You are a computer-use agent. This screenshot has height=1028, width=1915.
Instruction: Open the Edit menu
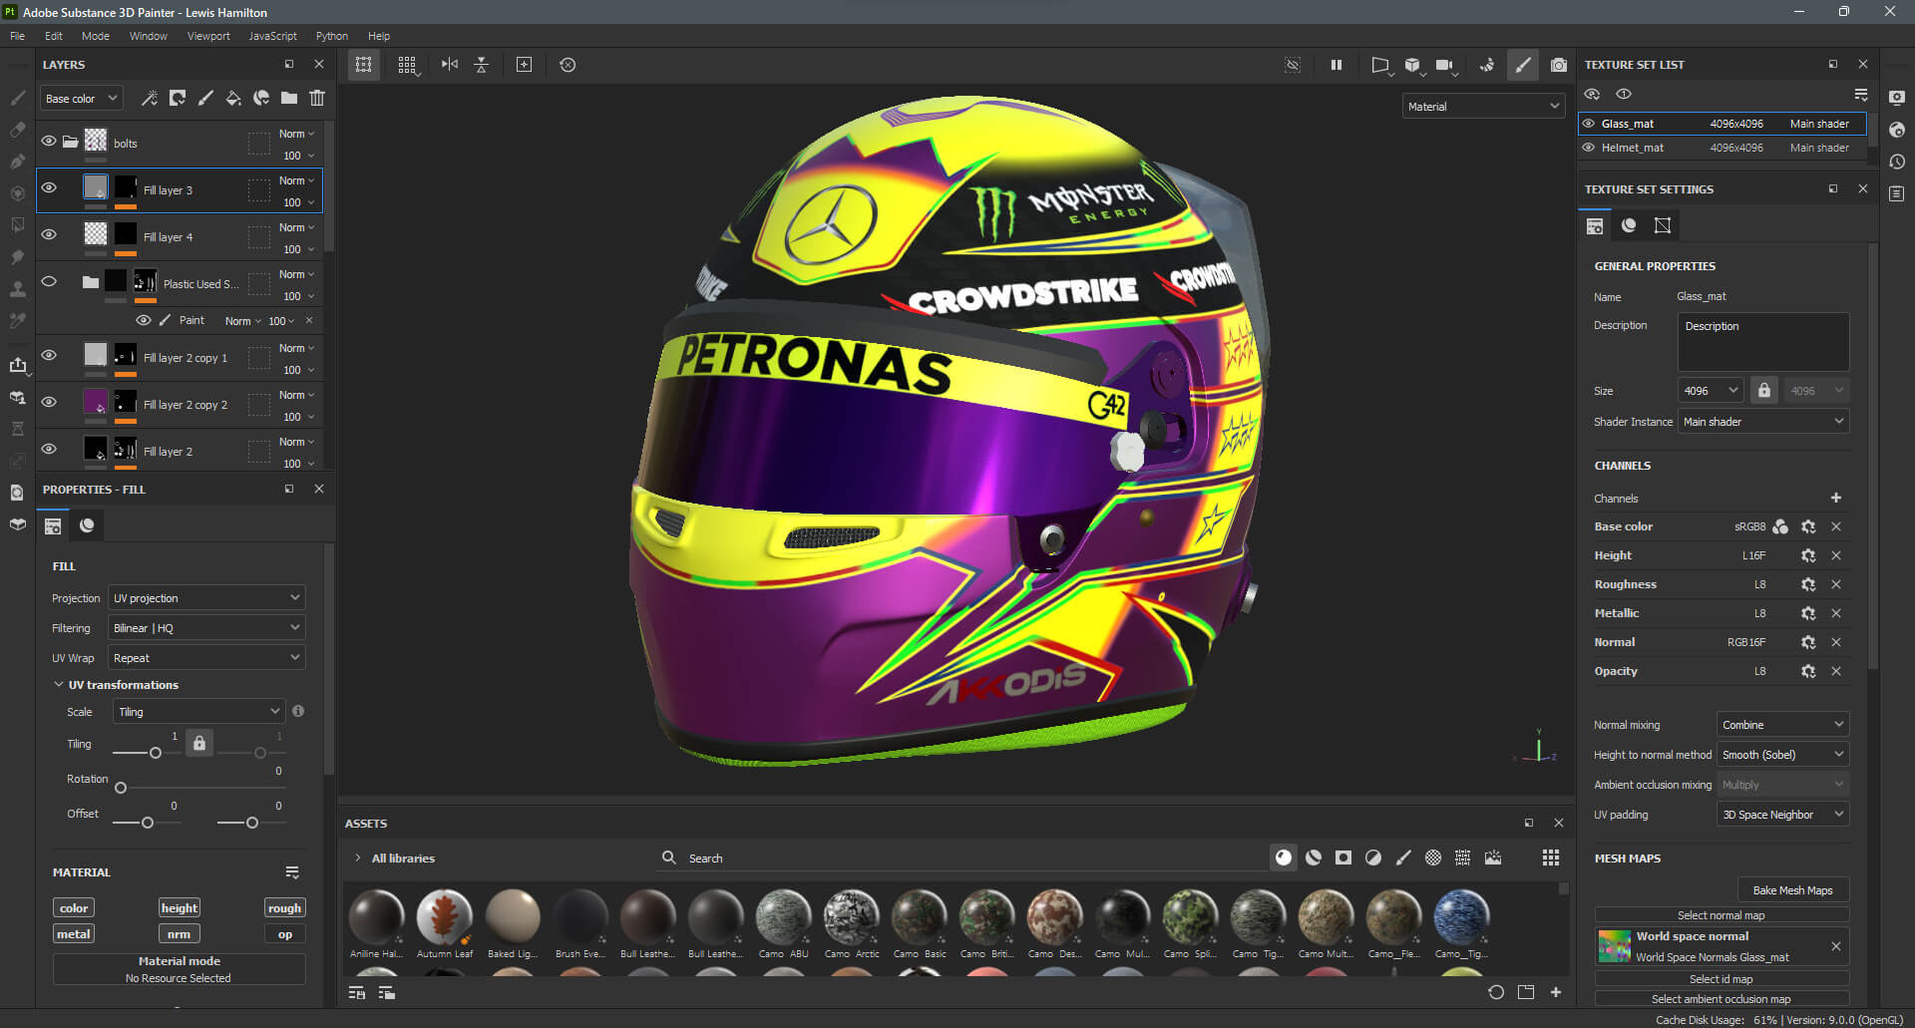tap(53, 36)
